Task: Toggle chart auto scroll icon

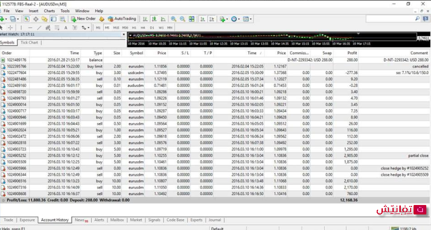Action: point(203,19)
